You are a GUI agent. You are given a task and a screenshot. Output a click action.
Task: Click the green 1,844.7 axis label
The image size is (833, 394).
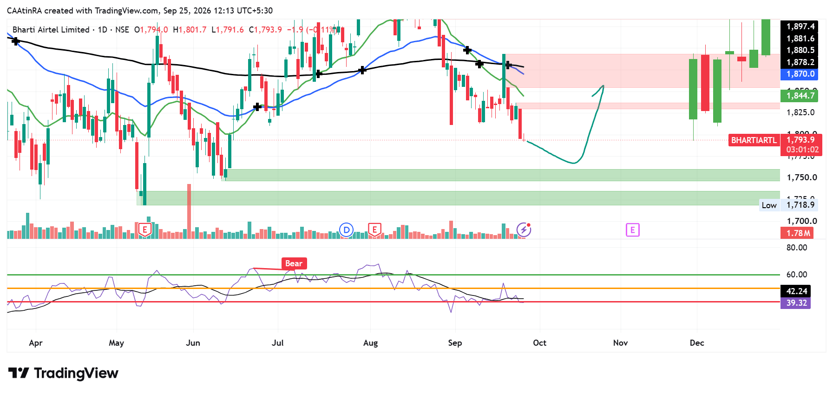point(799,96)
